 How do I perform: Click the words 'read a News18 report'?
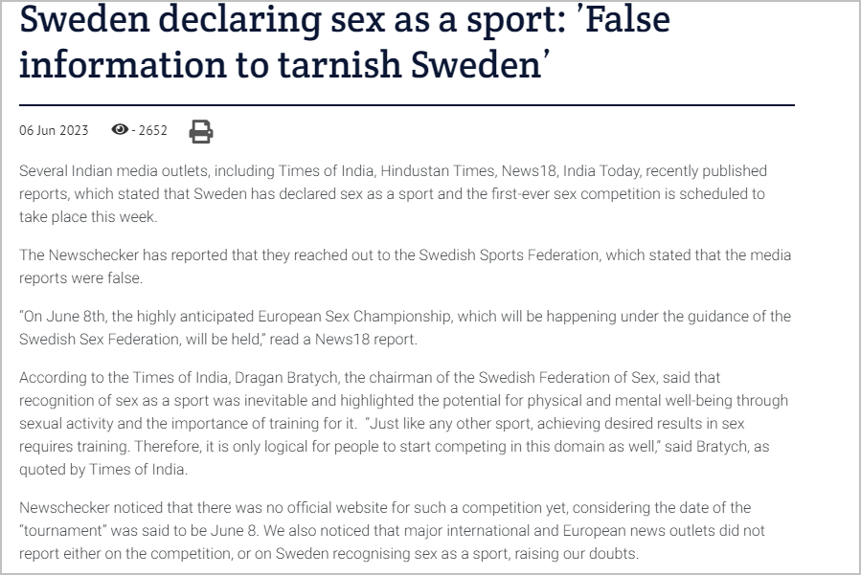pyautogui.click(x=343, y=340)
